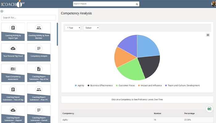Click the magnifier button in Search People
This screenshot has width=216, height=123.
point(137,4)
